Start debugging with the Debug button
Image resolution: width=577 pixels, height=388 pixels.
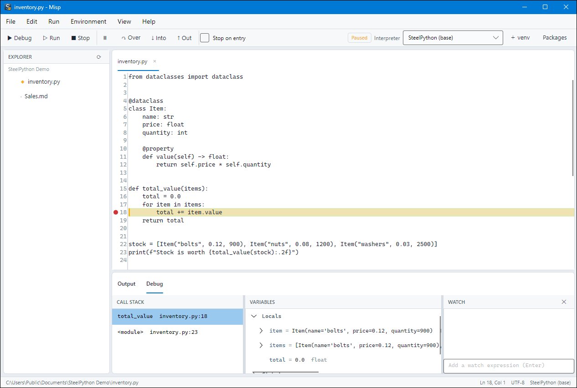[20, 38]
